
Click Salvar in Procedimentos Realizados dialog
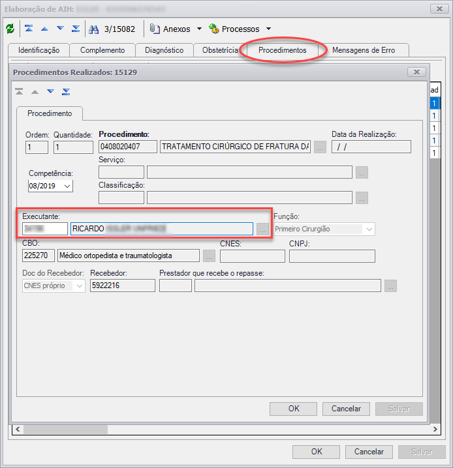(399, 409)
